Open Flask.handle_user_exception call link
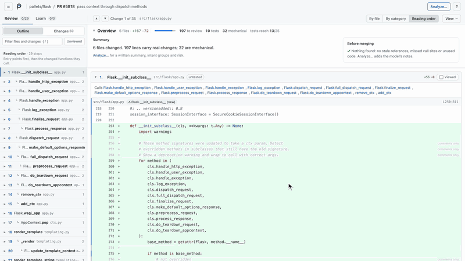 click(x=178, y=88)
